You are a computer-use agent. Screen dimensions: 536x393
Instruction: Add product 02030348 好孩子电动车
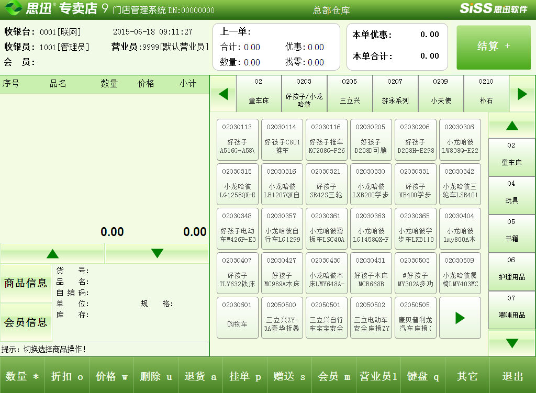pyautogui.click(x=237, y=228)
